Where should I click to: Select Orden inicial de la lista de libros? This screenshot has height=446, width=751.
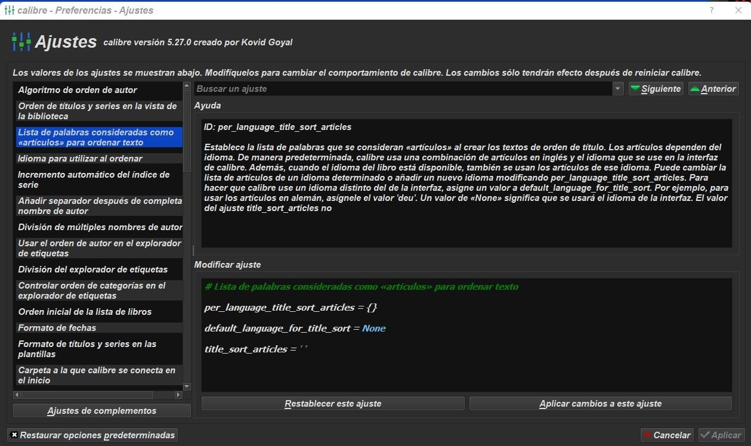(99, 312)
